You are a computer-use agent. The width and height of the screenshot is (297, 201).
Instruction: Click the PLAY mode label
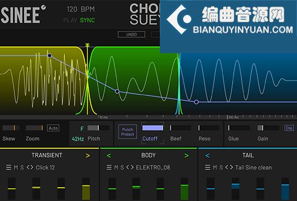coord(70,20)
